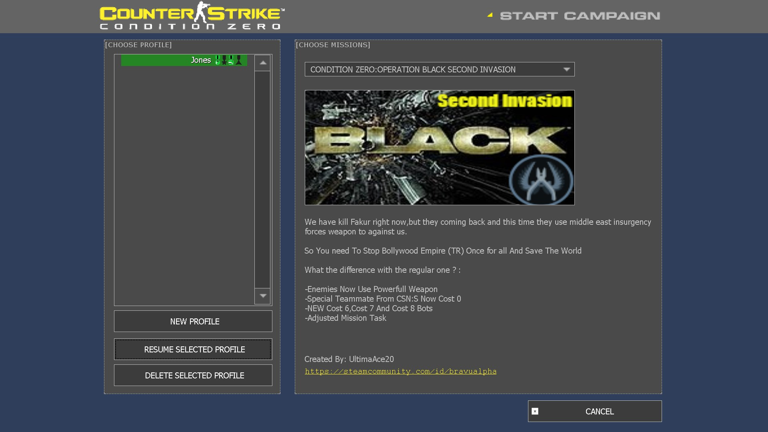Click the X icon on the Cancel button

click(535, 411)
